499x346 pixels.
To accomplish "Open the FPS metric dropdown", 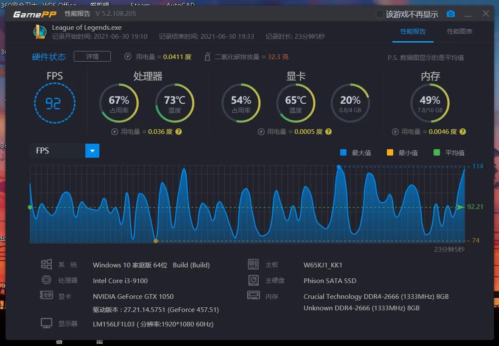I will (x=92, y=150).
